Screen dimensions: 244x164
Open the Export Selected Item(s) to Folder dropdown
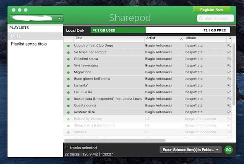[x=190, y=150]
